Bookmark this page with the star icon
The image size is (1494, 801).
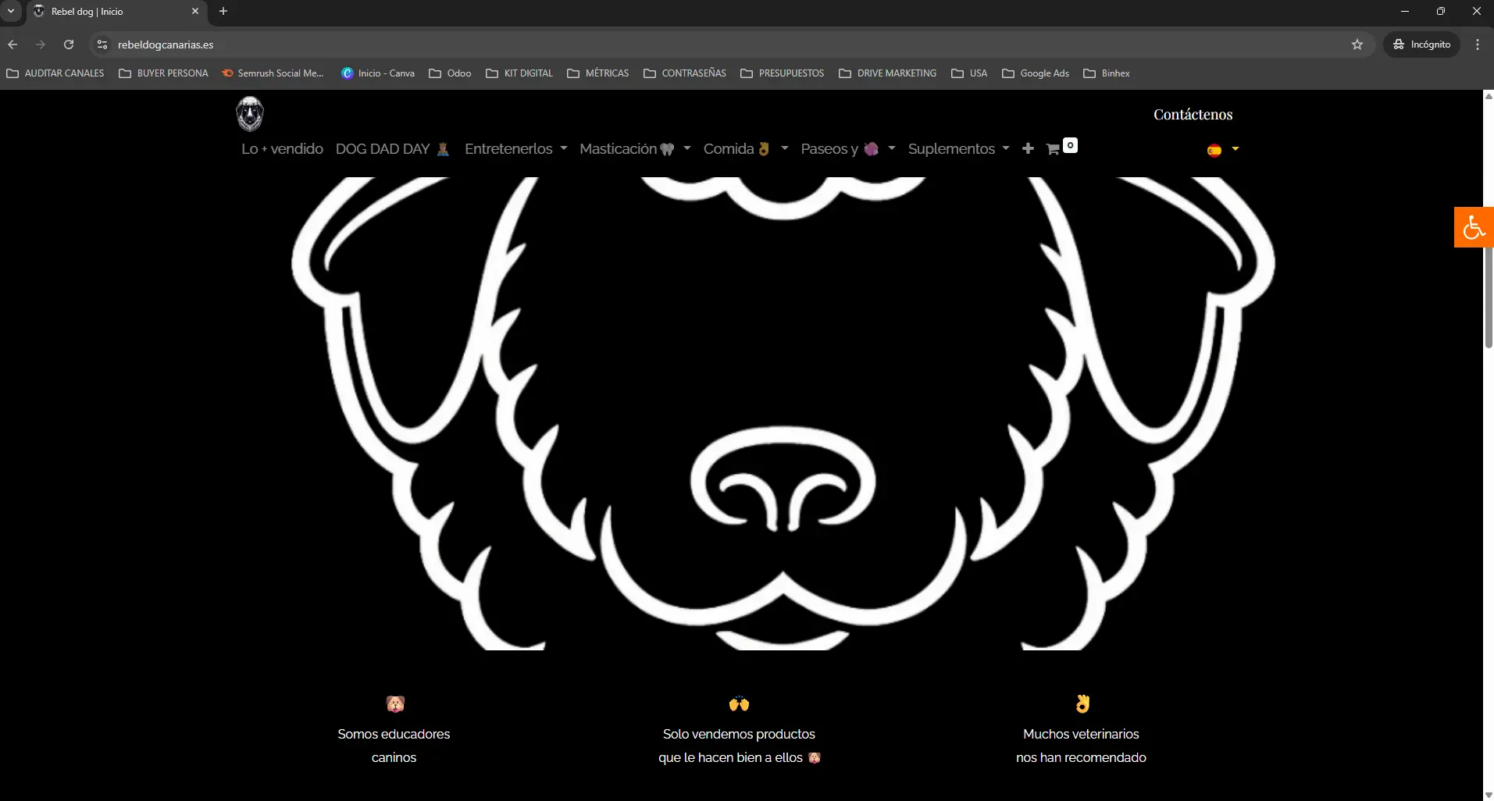(1357, 44)
